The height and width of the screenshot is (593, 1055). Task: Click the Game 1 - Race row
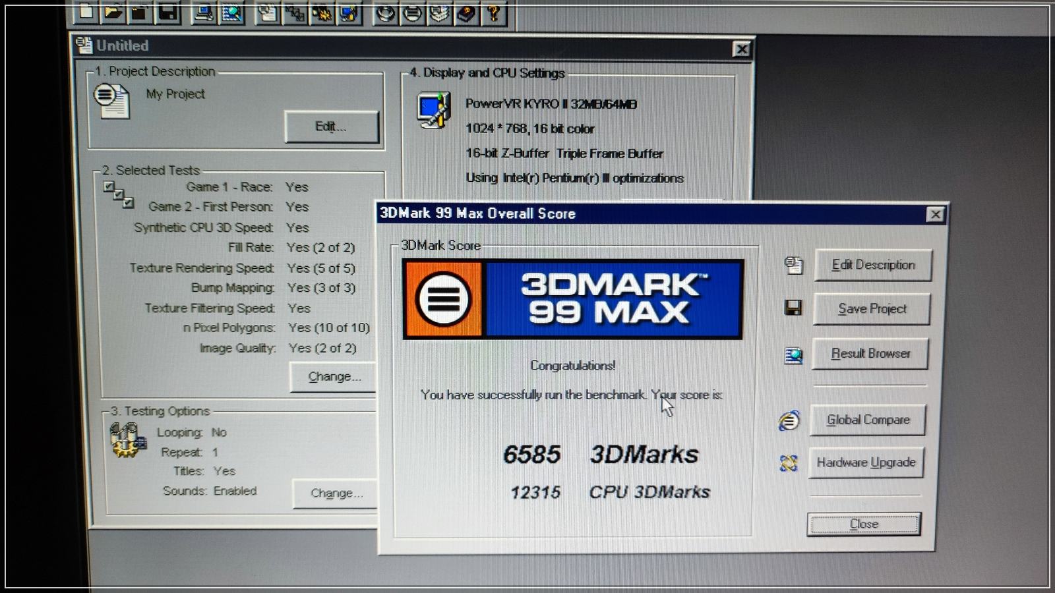247,187
